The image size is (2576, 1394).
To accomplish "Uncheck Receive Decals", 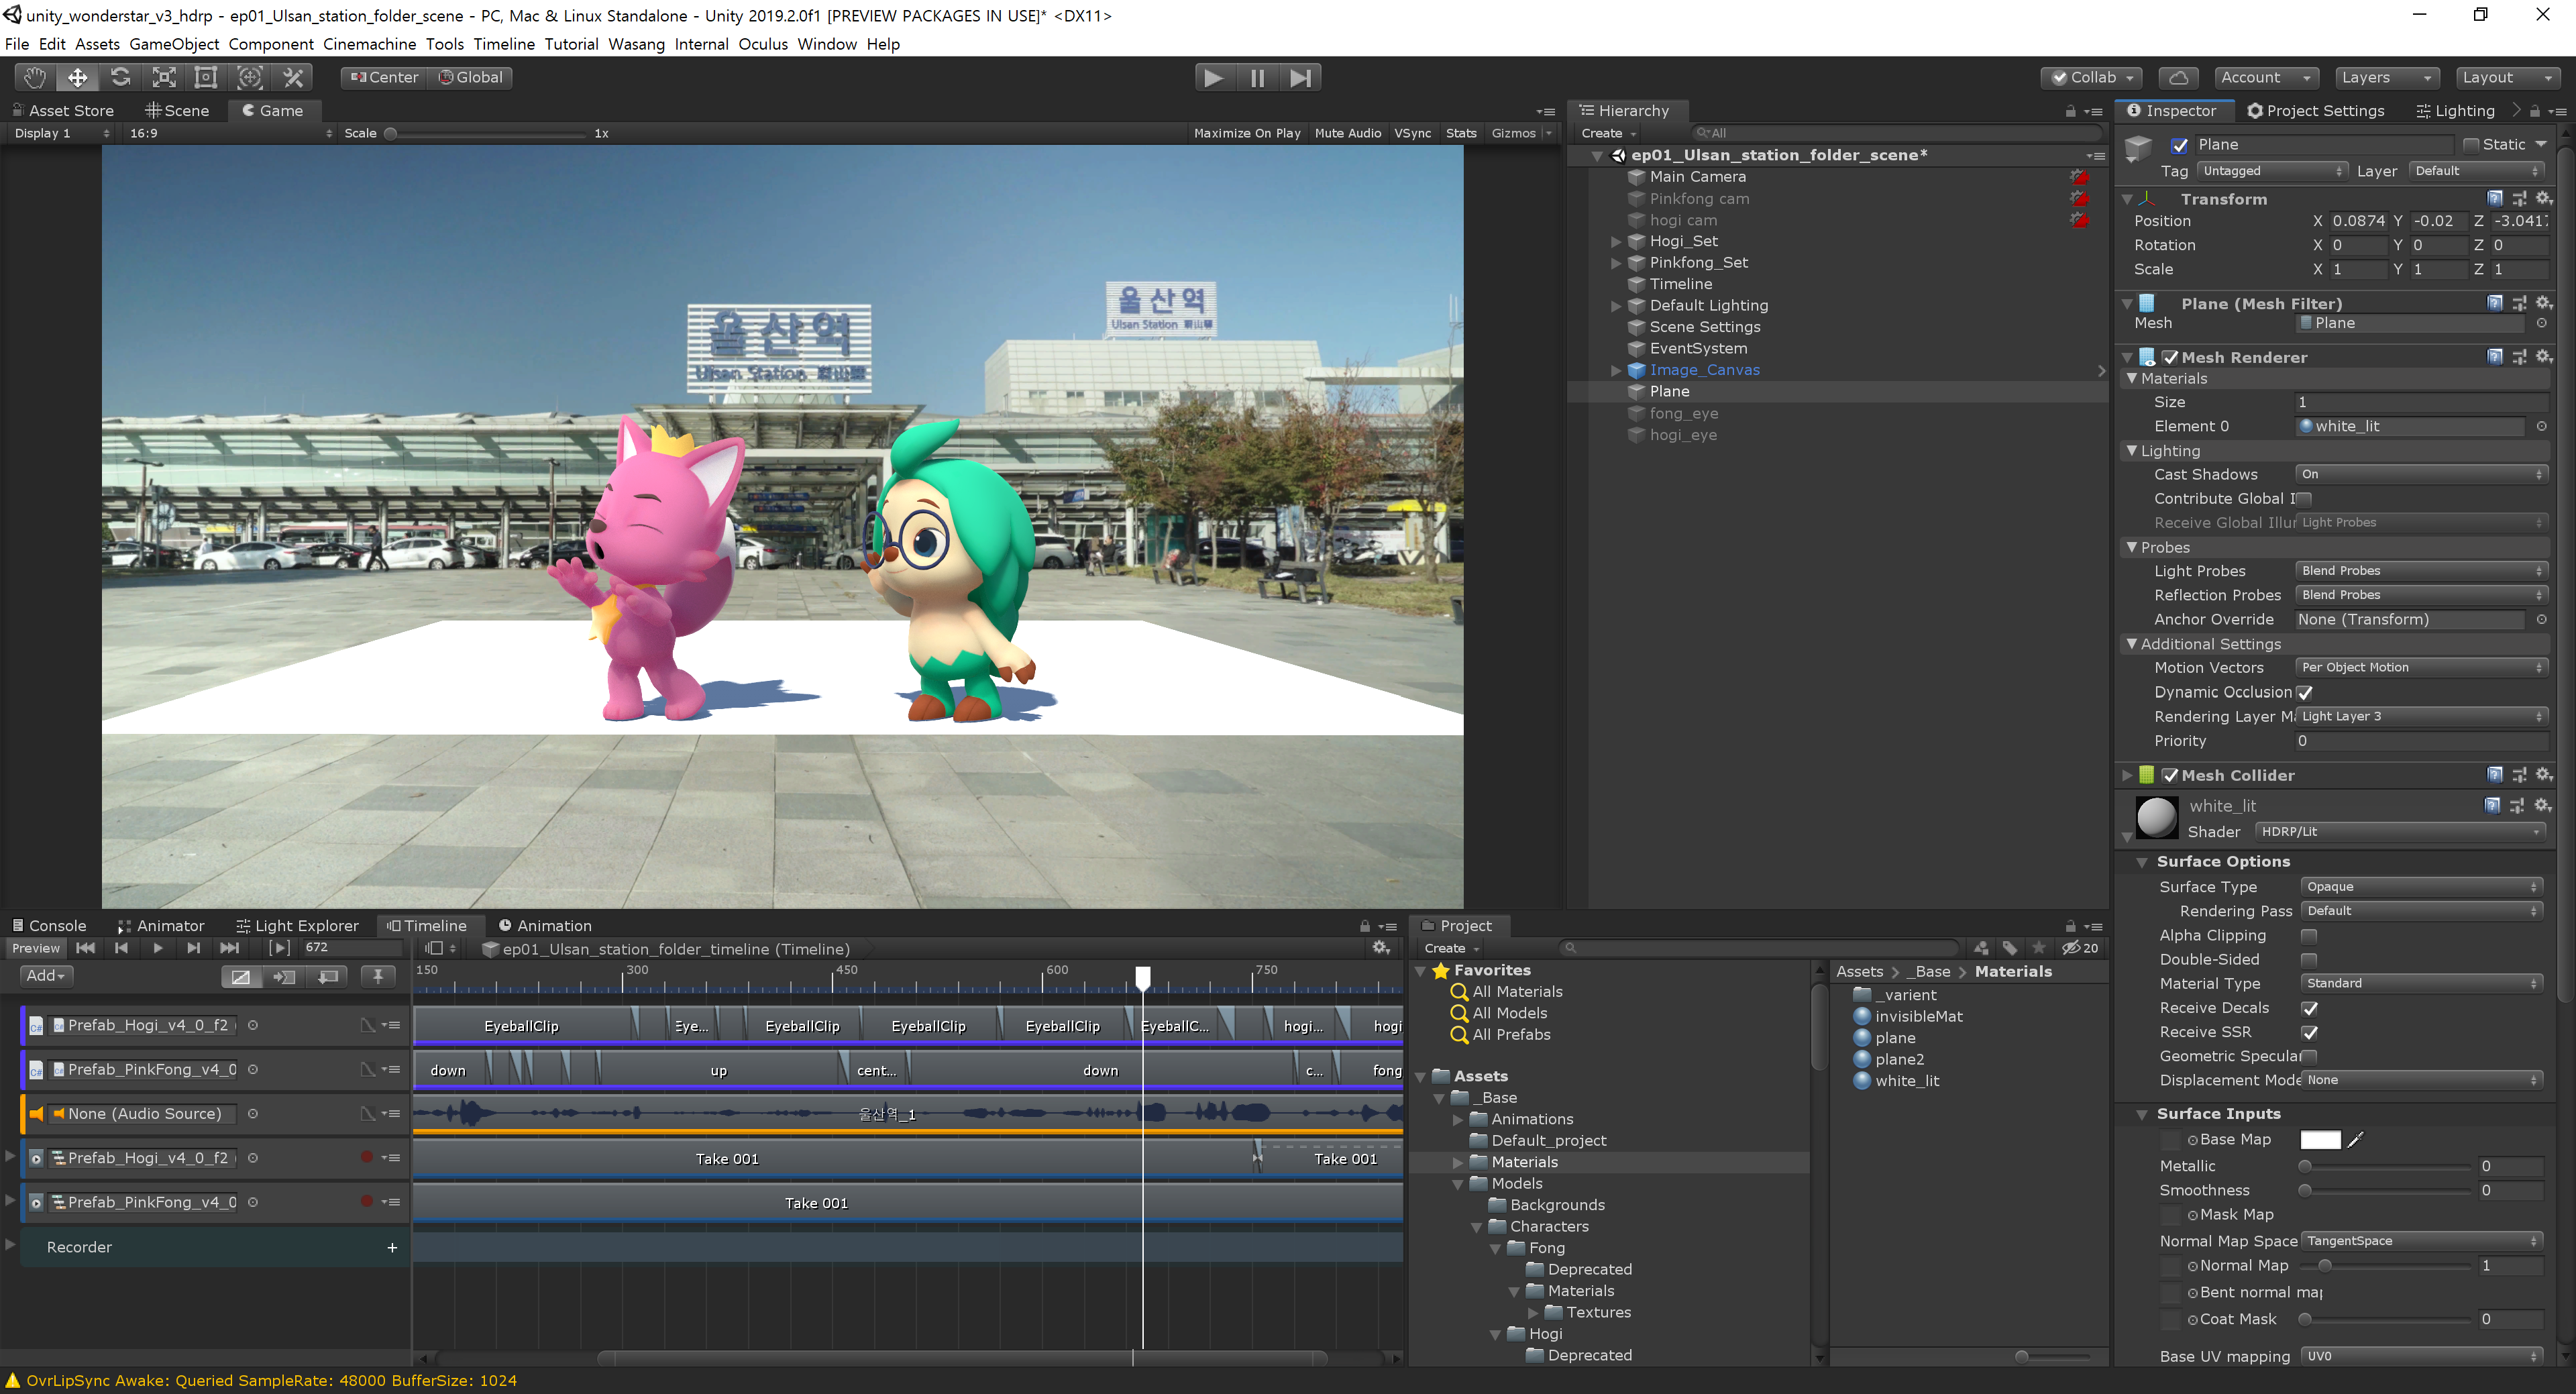I will click(2309, 1008).
